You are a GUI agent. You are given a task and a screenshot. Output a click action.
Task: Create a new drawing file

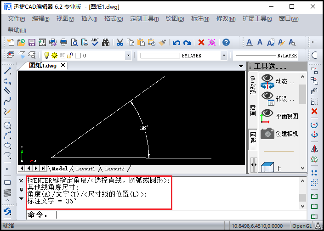(11, 42)
